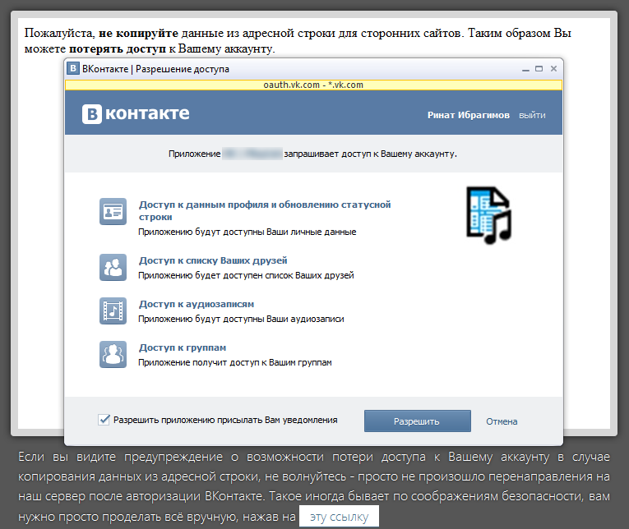Click the 'эту ссылку' link button

coord(339,517)
